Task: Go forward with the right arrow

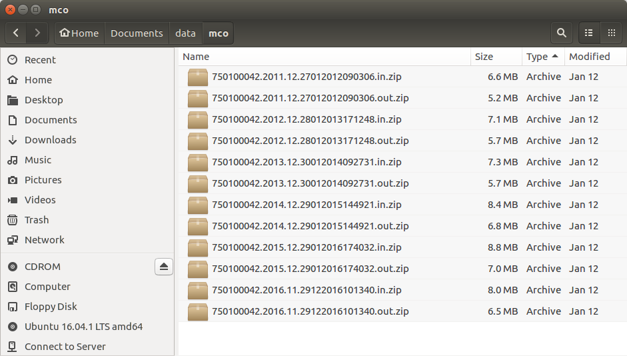Action: tap(37, 33)
